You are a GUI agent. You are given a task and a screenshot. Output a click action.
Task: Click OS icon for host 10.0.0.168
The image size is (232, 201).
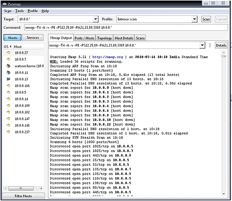9,85
